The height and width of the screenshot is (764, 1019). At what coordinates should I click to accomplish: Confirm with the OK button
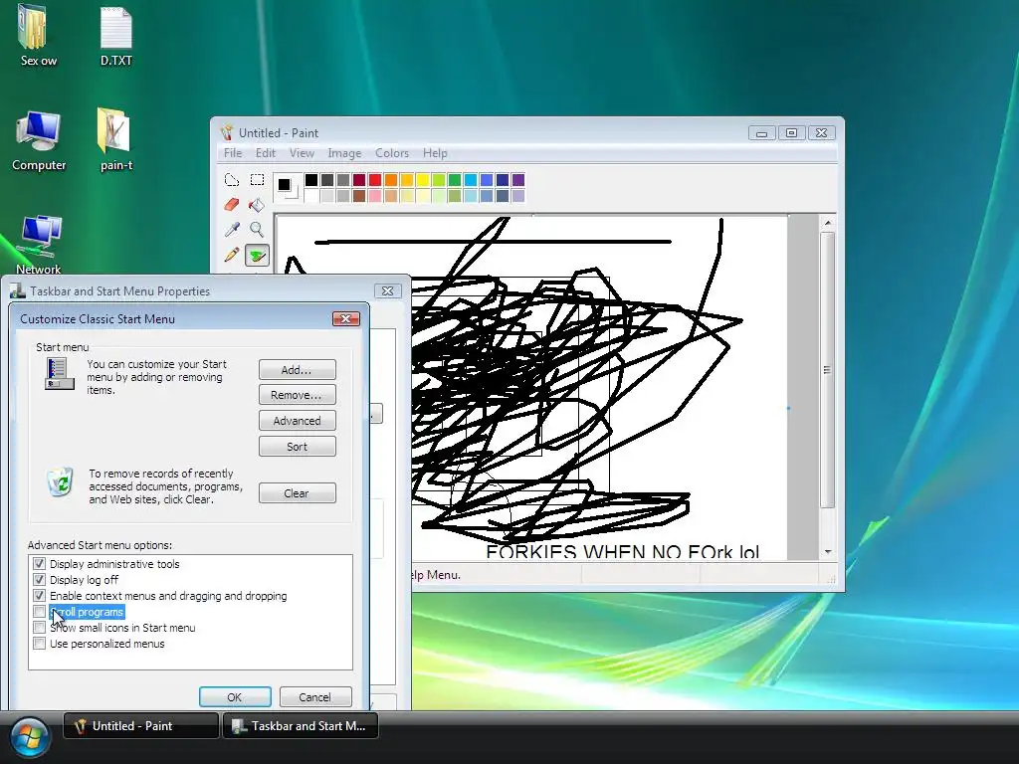coord(235,697)
